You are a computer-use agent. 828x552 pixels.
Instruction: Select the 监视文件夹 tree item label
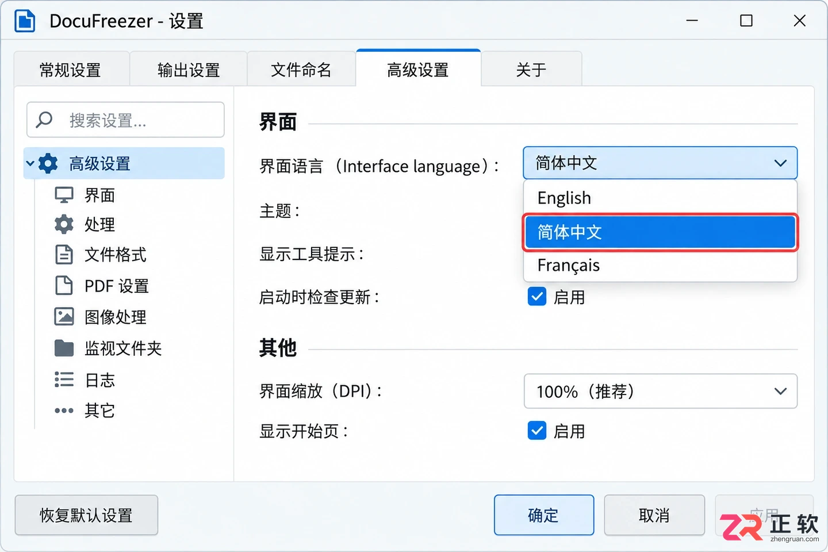click(123, 348)
